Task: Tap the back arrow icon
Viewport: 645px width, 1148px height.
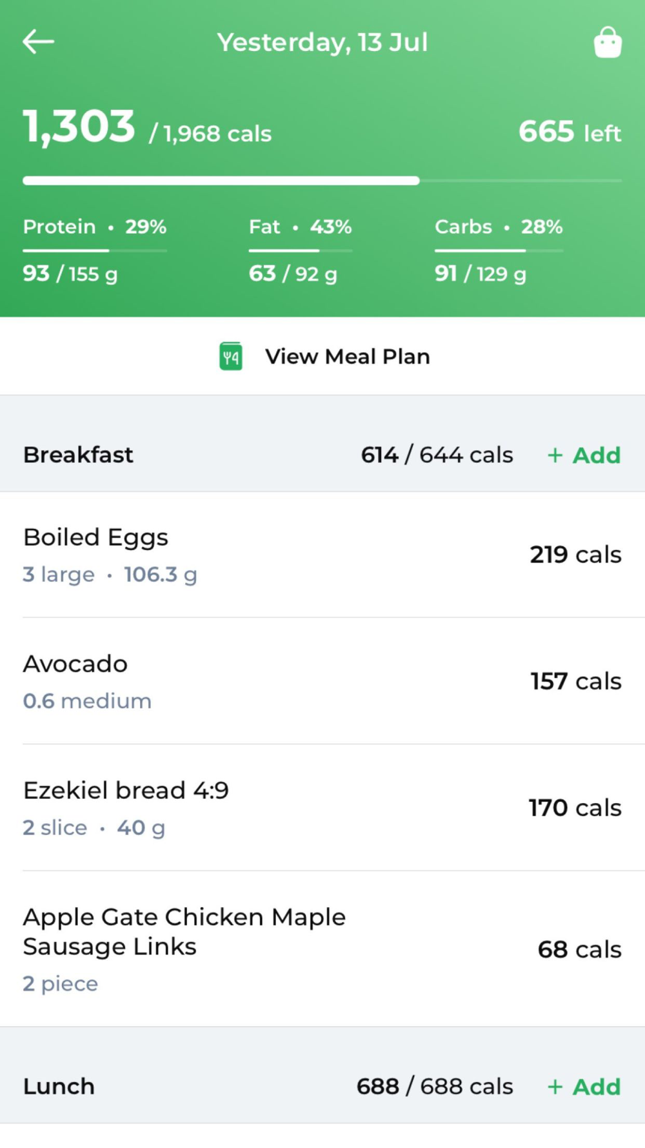Action: [x=38, y=42]
